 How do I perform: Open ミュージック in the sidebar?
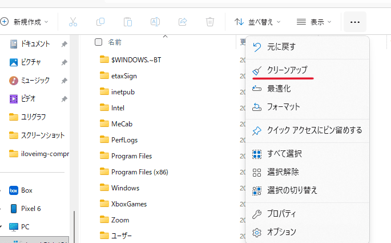pyautogui.click(x=30, y=81)
